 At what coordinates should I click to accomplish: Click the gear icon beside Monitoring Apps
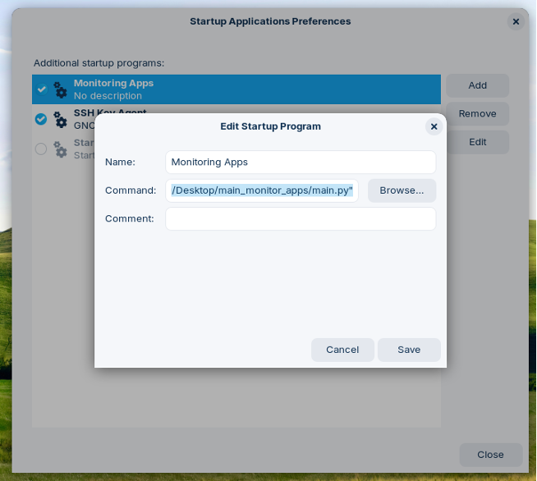60,89
